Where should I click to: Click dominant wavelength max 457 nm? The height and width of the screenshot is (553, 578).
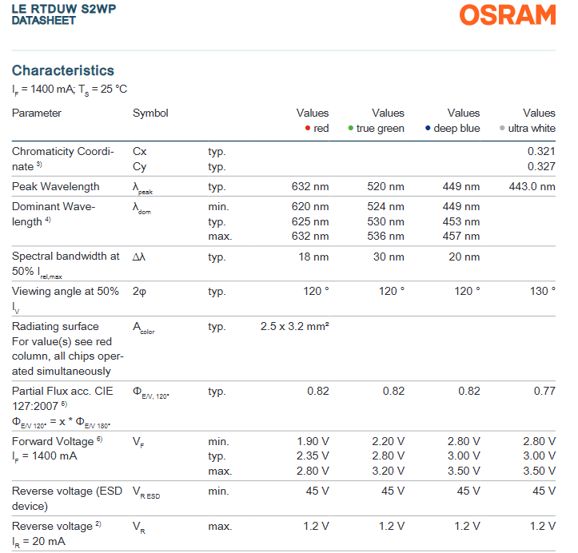[x=461, y=237]
